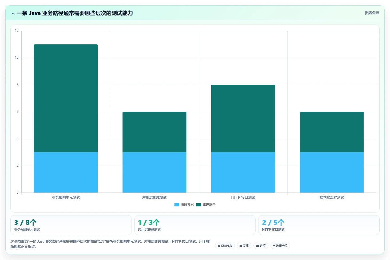This screenshot has height=260, width=390.
Task: Click the 改进效果 legend label
Action: coord(209,205)
